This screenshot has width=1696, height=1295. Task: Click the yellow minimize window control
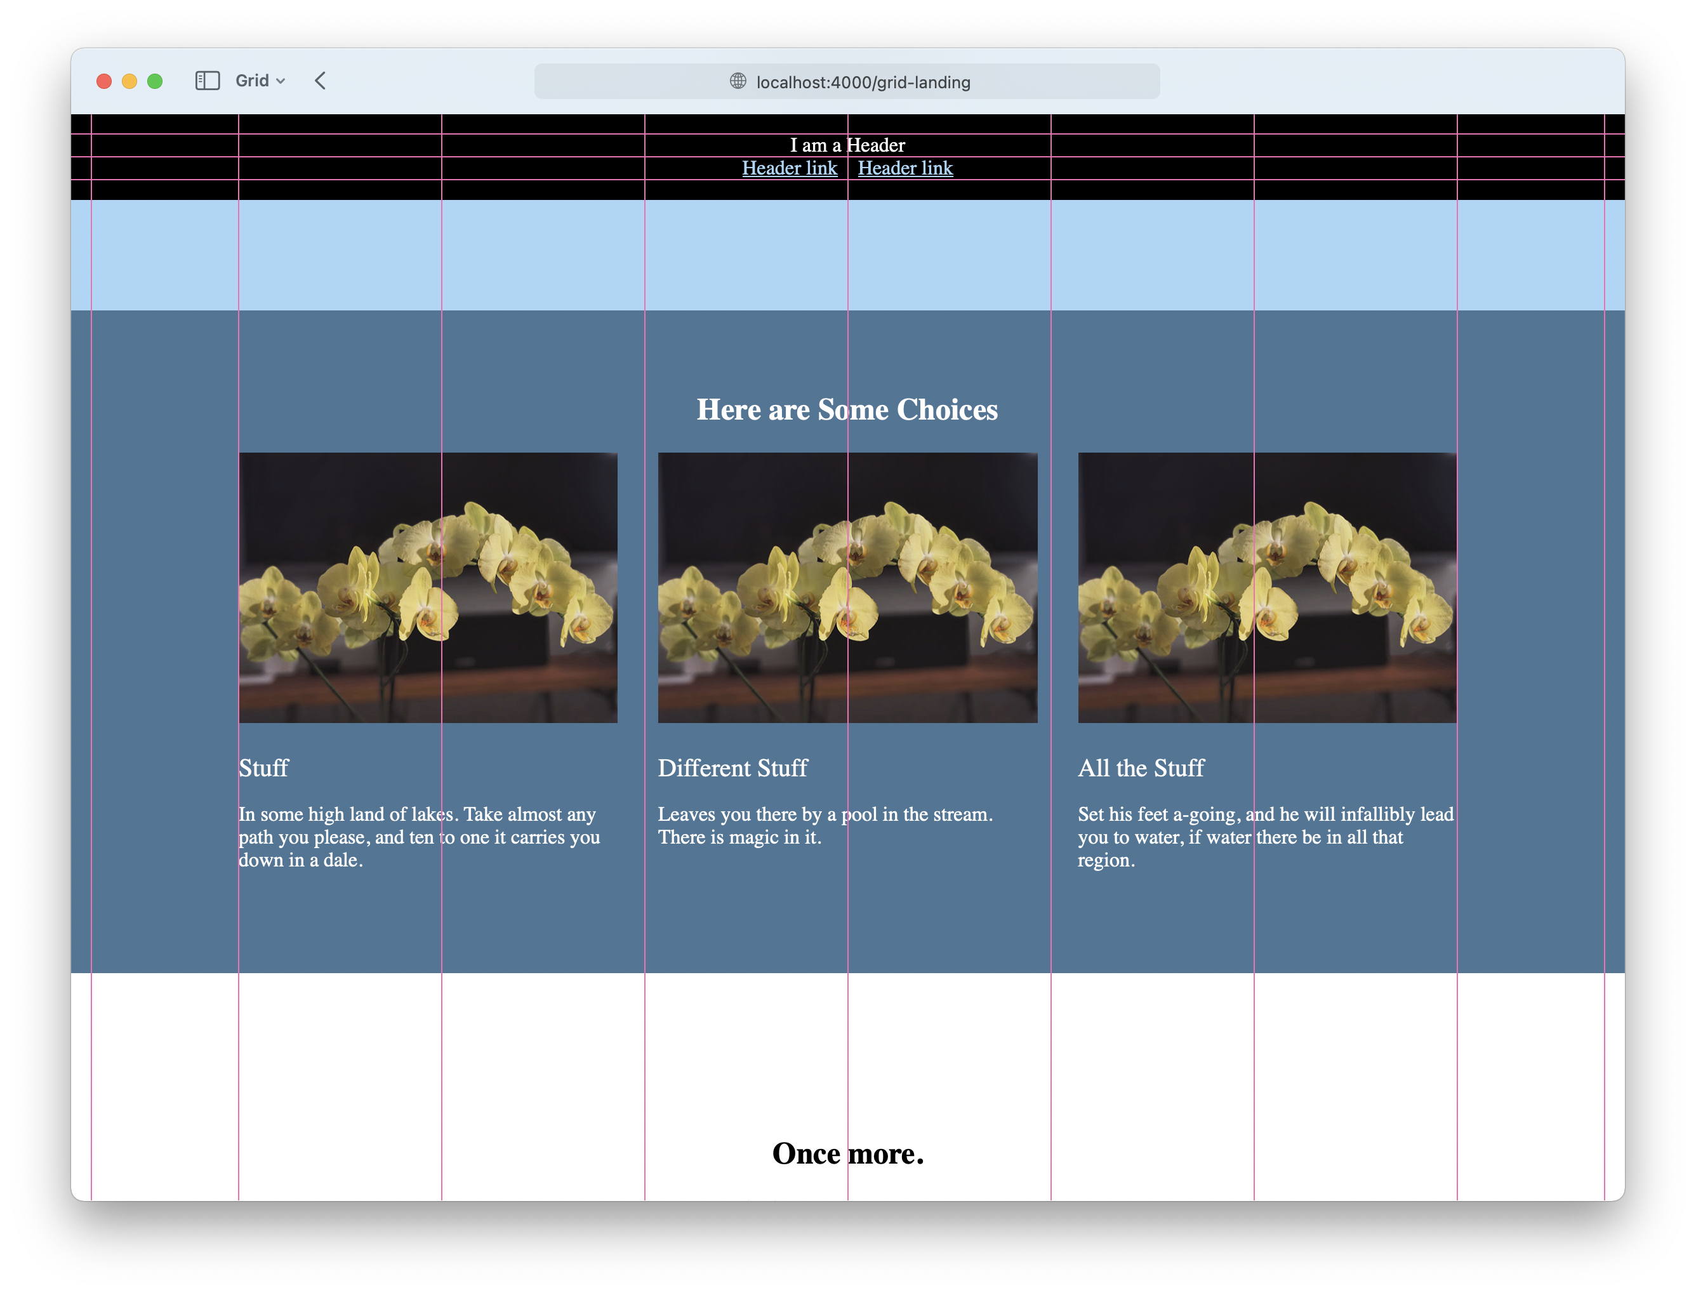click(x=129, y=80)
